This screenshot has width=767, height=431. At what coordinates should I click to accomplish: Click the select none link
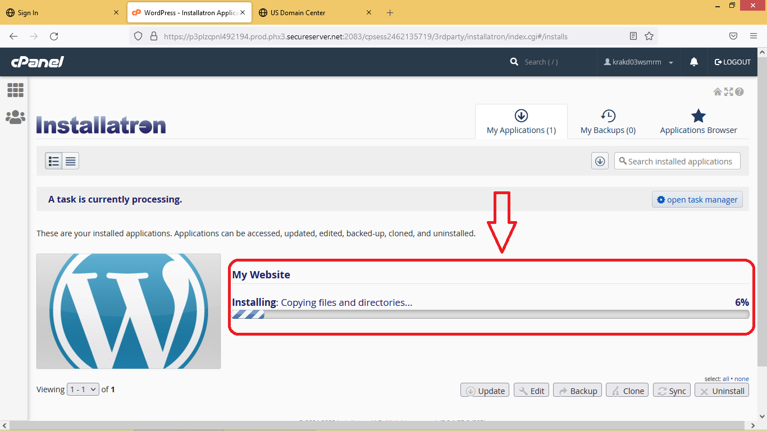coord(742,379)
